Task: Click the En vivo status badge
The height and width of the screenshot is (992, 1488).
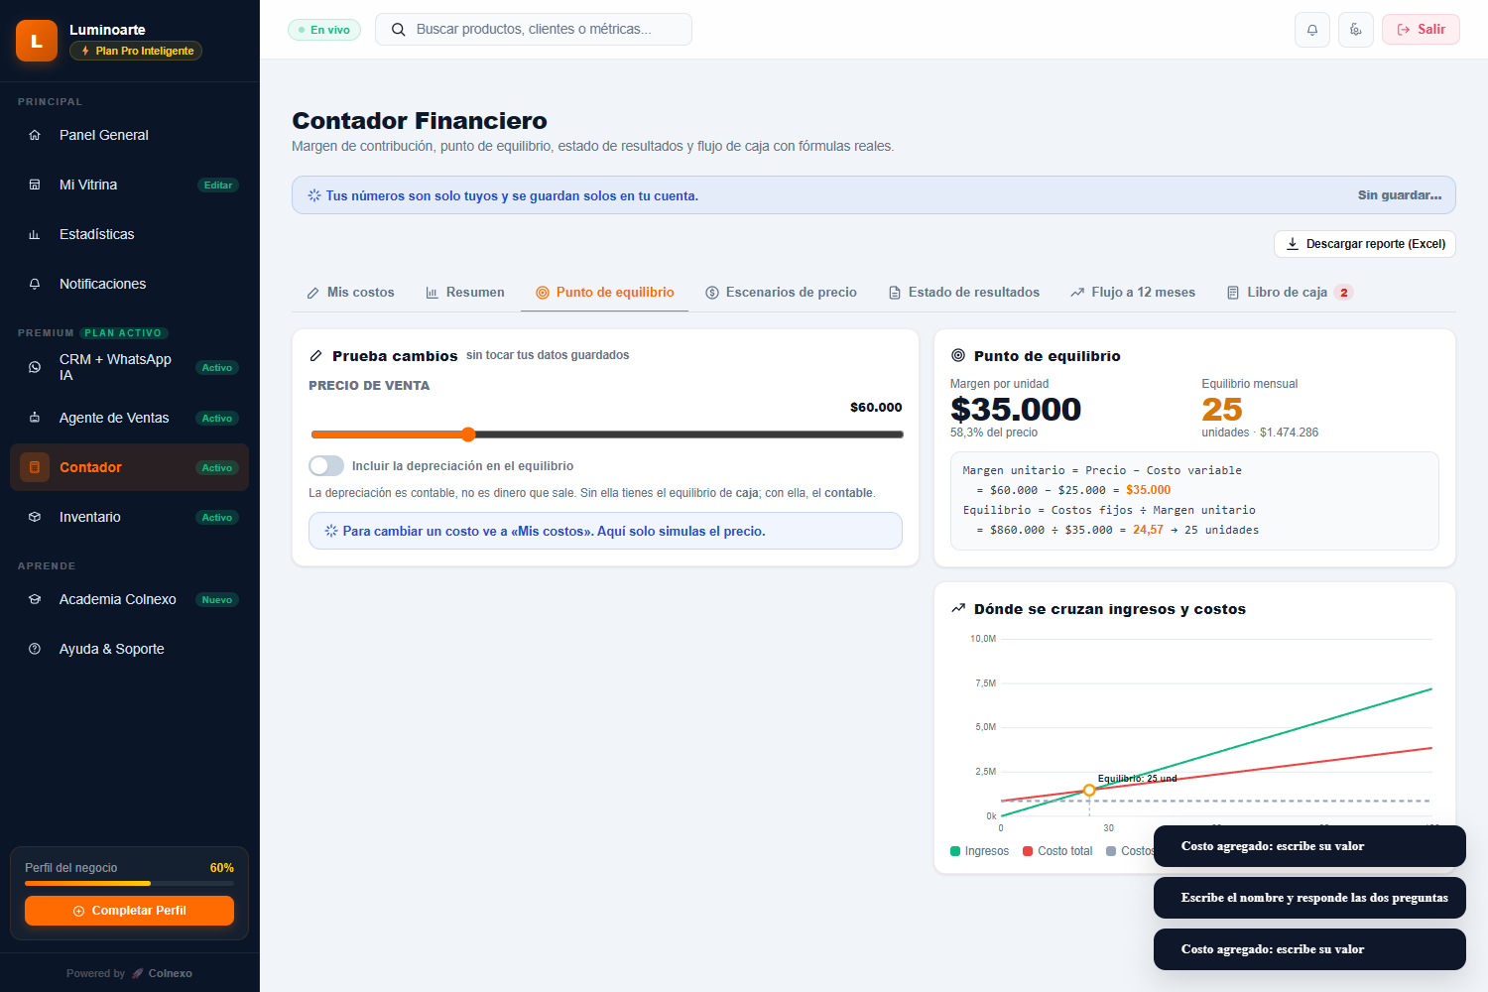Action: pyautogui.click(x=324, y=30)
